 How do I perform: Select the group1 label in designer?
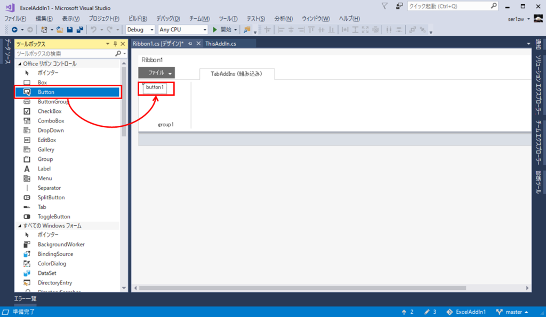166,125
